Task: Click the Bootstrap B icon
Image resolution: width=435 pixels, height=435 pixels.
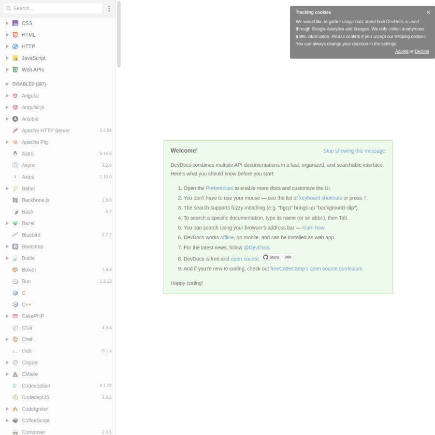Action: point(15,246)
